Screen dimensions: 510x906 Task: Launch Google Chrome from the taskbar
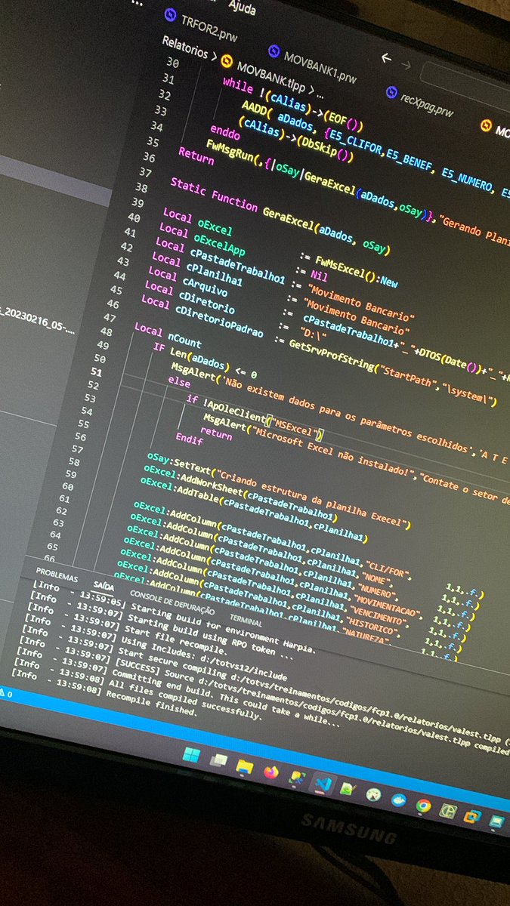(x=423, y=806)
